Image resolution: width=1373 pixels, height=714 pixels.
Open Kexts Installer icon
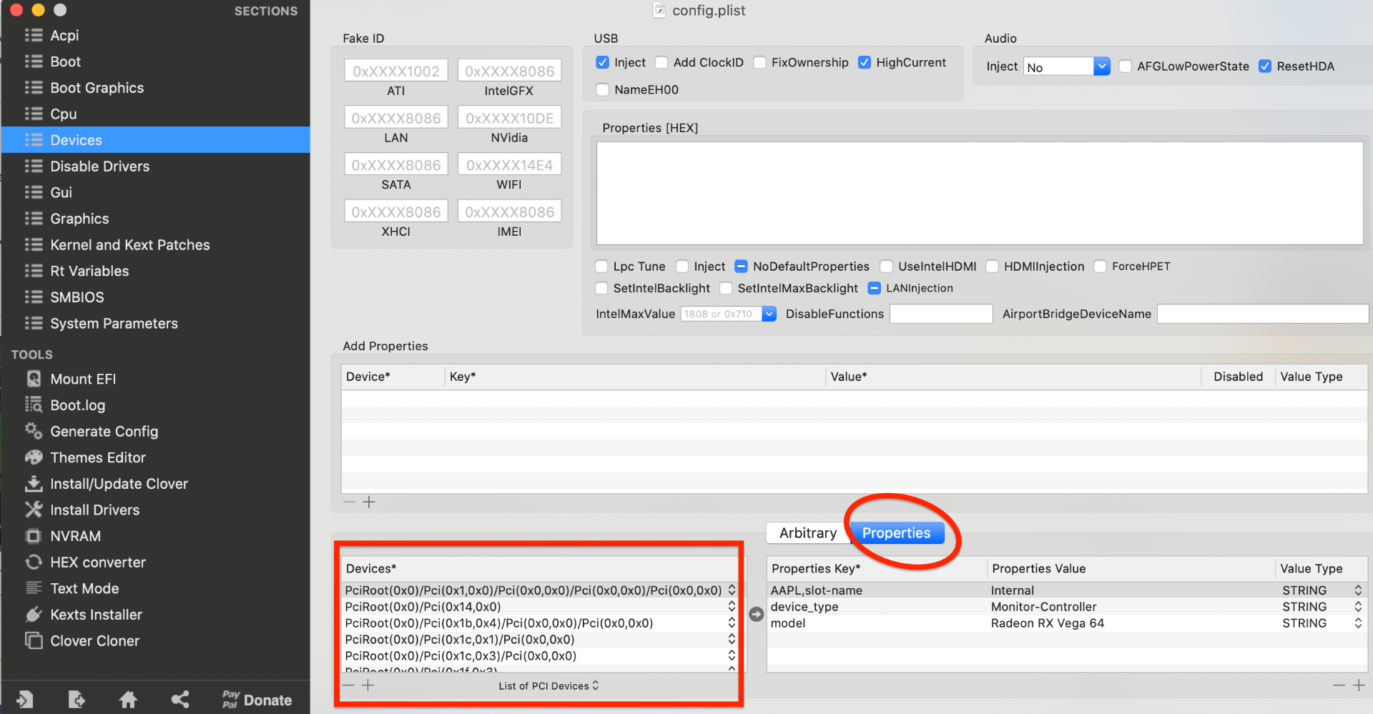[34, 615]
